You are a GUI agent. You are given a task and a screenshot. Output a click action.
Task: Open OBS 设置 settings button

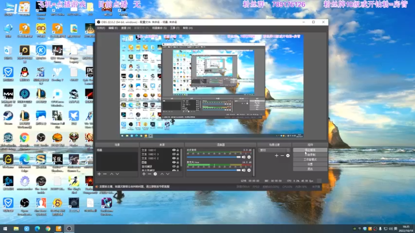(310, 164)
